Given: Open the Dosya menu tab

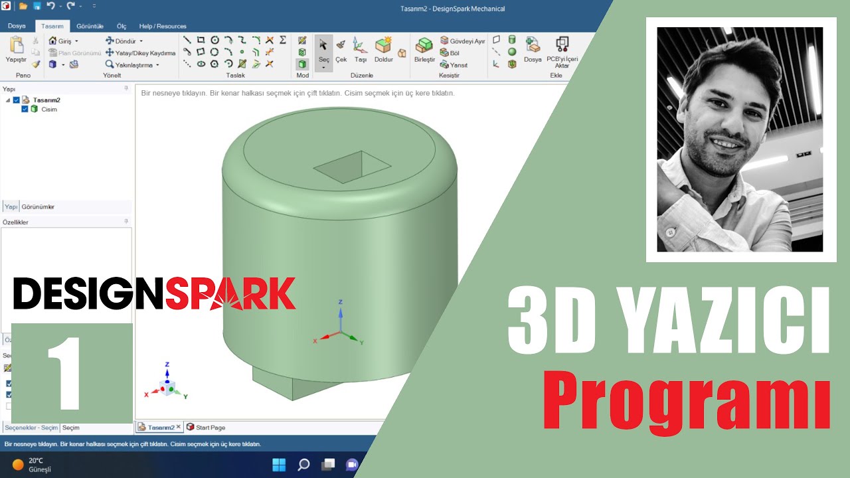Looking at the screenshot, I should 17,26.
